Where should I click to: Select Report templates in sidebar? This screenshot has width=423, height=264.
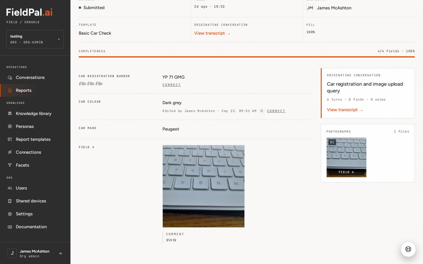[35, 139]
